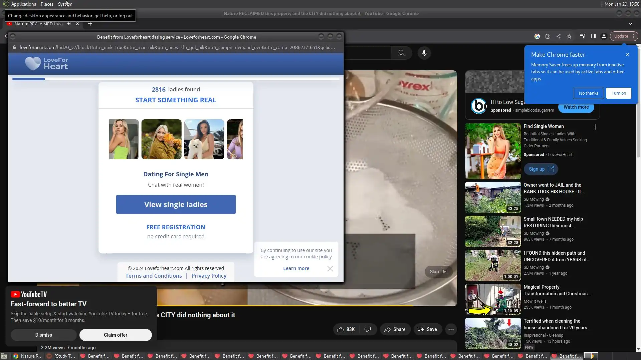Open options for Find Single Women ad

[595, 127]
